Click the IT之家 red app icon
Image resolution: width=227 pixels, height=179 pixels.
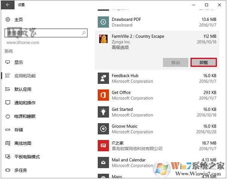click(x=103, y=146)
